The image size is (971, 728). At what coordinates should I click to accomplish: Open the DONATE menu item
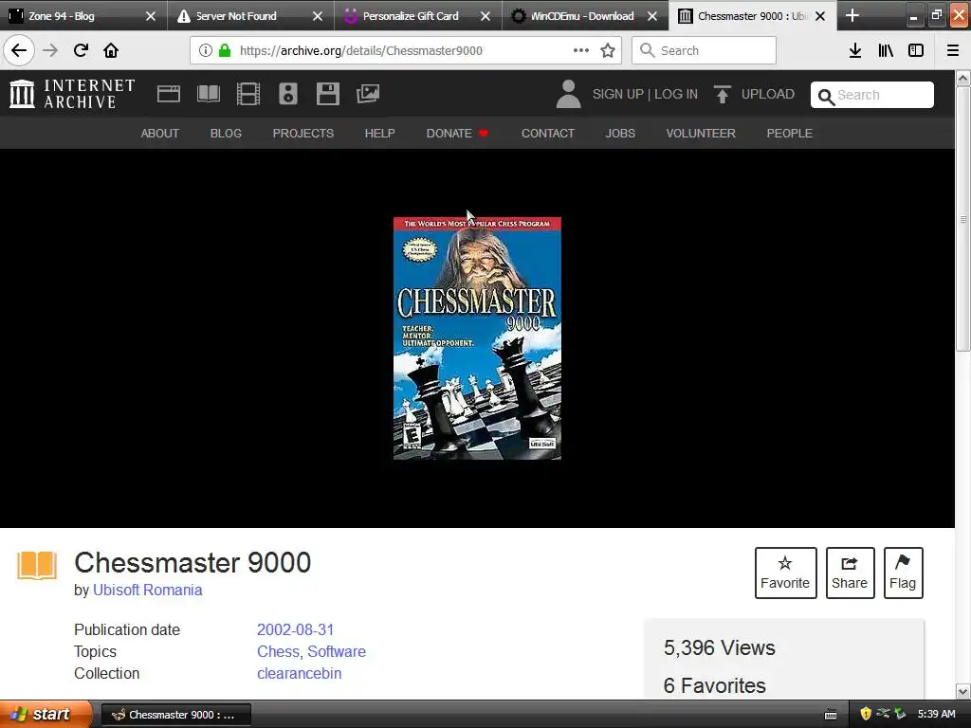[457, 133]
